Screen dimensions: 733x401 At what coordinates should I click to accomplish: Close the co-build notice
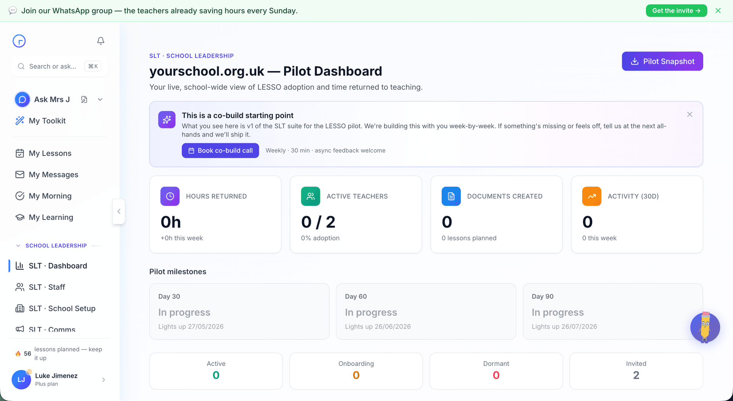pos(689,115)
